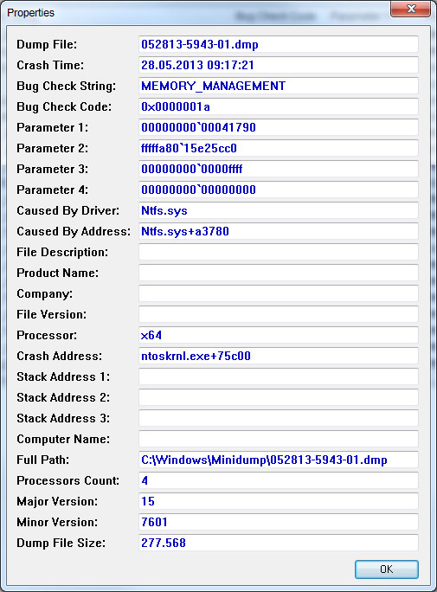Click the OK button
The width and height of the screenshot is (437, 592).
tap(387, 569)
